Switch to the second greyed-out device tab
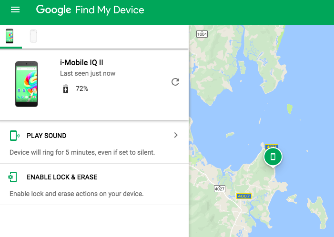The width and height of the screenshot is (334, 237). point(33,36)
